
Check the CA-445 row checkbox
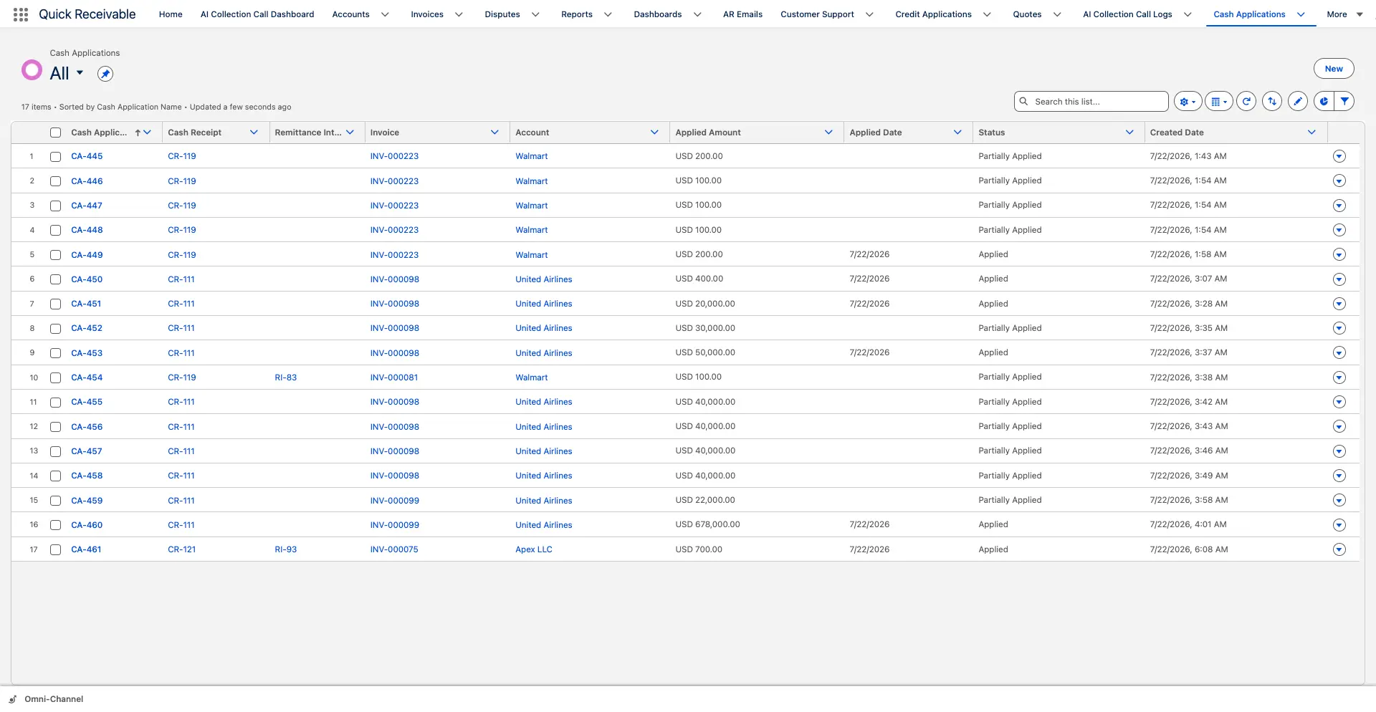point(55,156)
